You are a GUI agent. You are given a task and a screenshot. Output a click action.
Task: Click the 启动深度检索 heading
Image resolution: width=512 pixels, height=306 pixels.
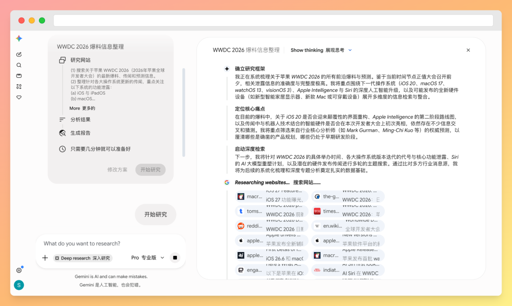point(250,149)
